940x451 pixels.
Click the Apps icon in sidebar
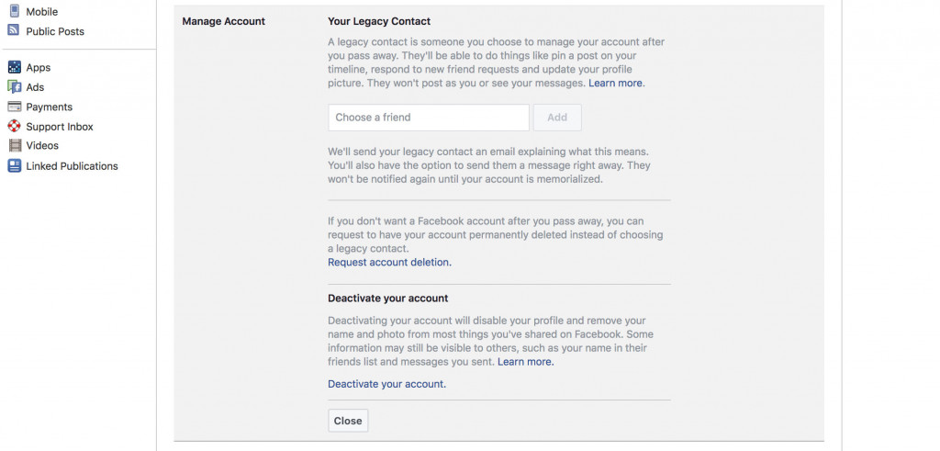click(15, 67)
